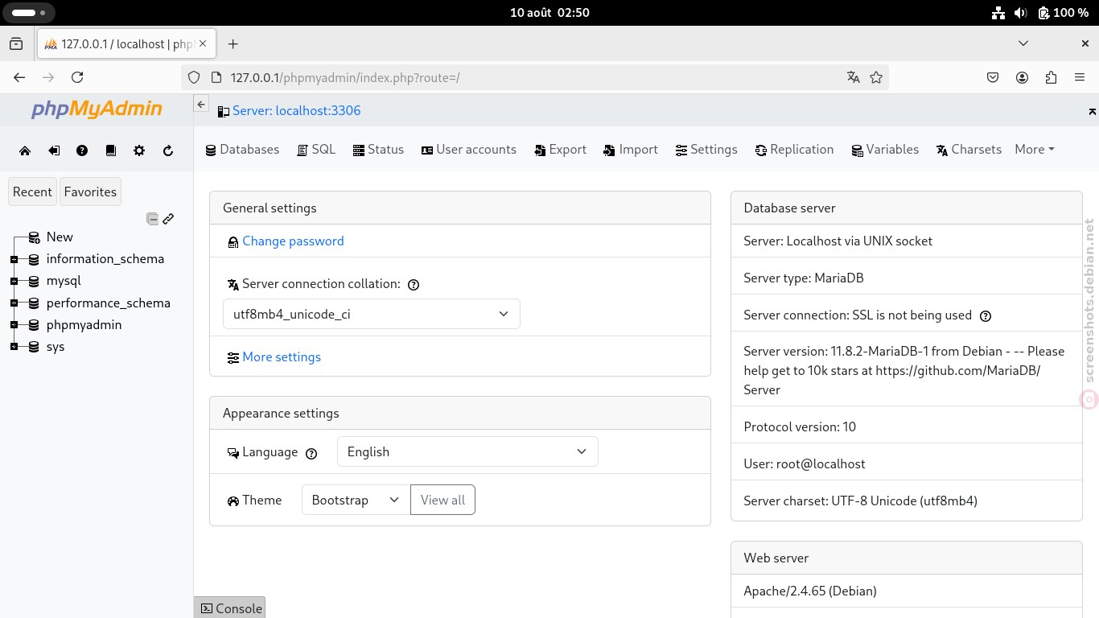Expand the sys database node
This screenshot has height=618, width=1099.
[14, 347]
